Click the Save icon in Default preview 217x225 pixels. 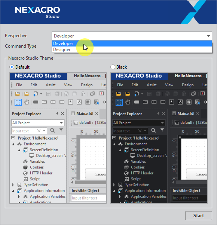pyautogui.click(x=48, y=94)
